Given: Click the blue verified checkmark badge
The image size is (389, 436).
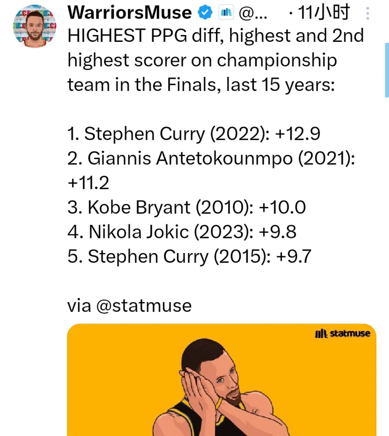Looking at the screenshot, I should (x=205, y=13).
